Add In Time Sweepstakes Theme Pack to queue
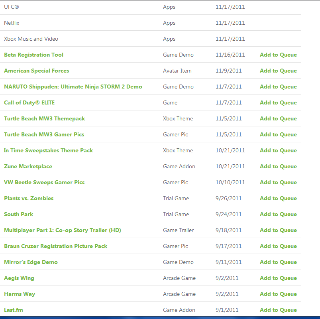320x319 pixels. point(278,150)
